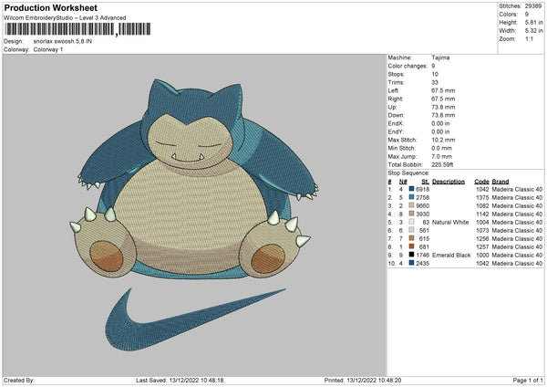Click the Up extent label
547x387 pixels.
(392, 107)
